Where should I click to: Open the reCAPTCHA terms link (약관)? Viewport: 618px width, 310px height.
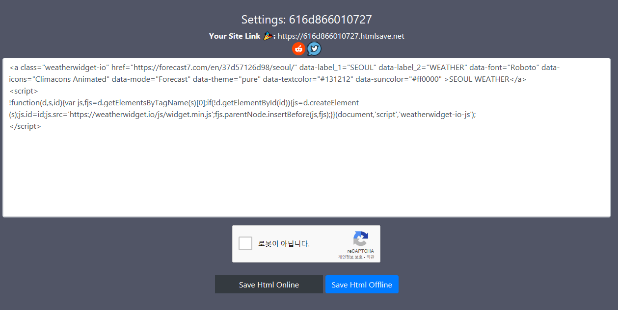point(371,257)
